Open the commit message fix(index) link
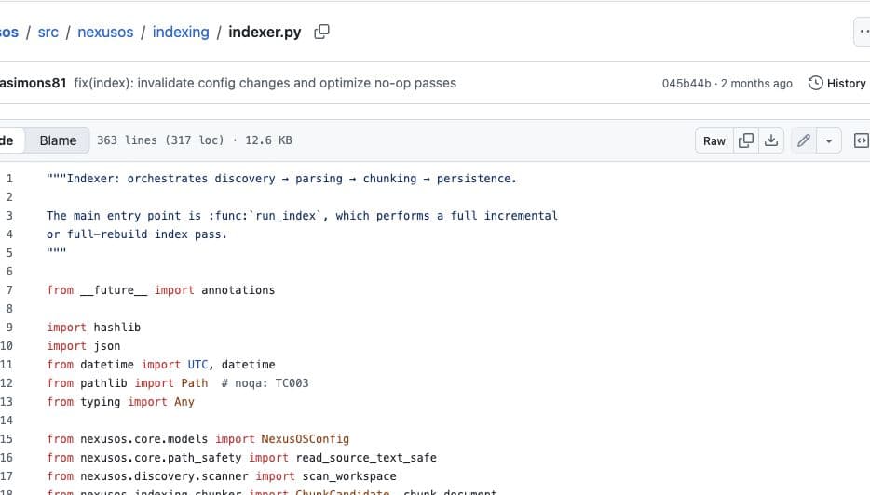 coord(265,83)
